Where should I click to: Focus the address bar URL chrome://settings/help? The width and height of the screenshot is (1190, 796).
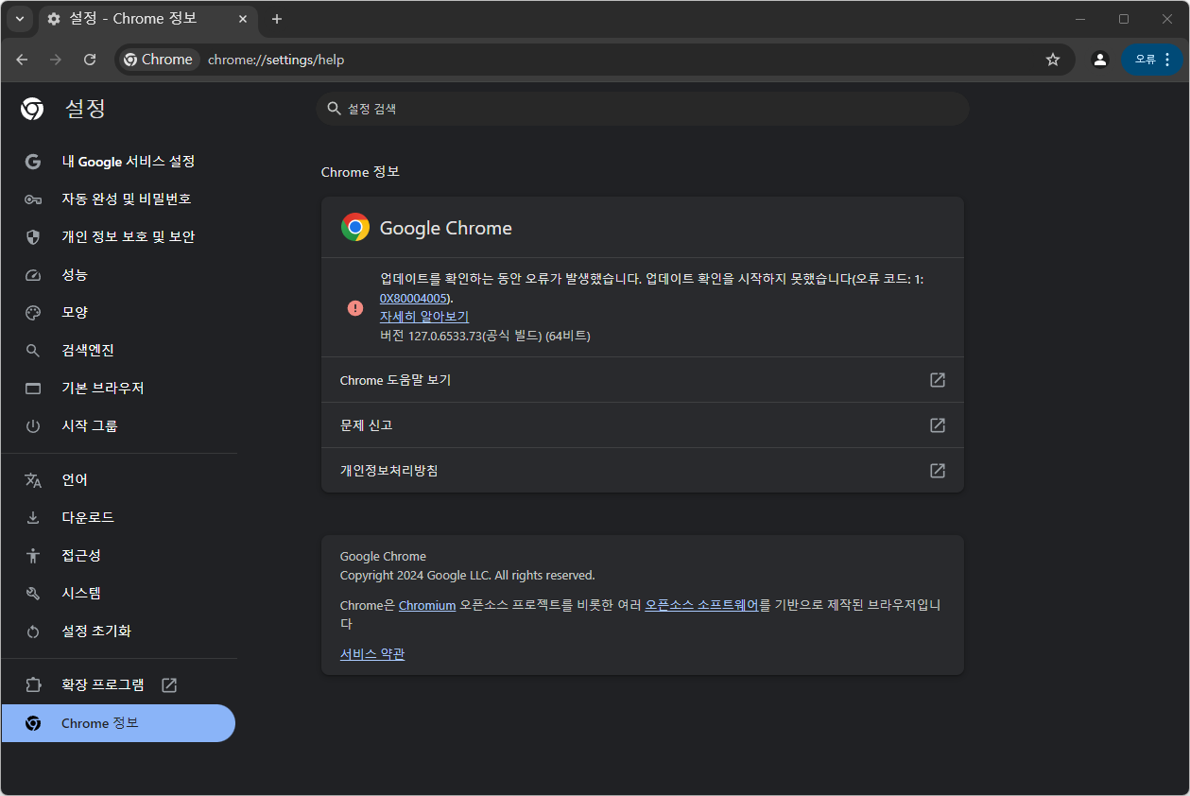[x=276, y=60]
